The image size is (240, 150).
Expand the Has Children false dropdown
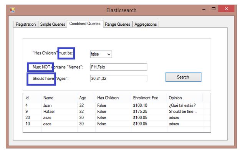coord(101,54)
